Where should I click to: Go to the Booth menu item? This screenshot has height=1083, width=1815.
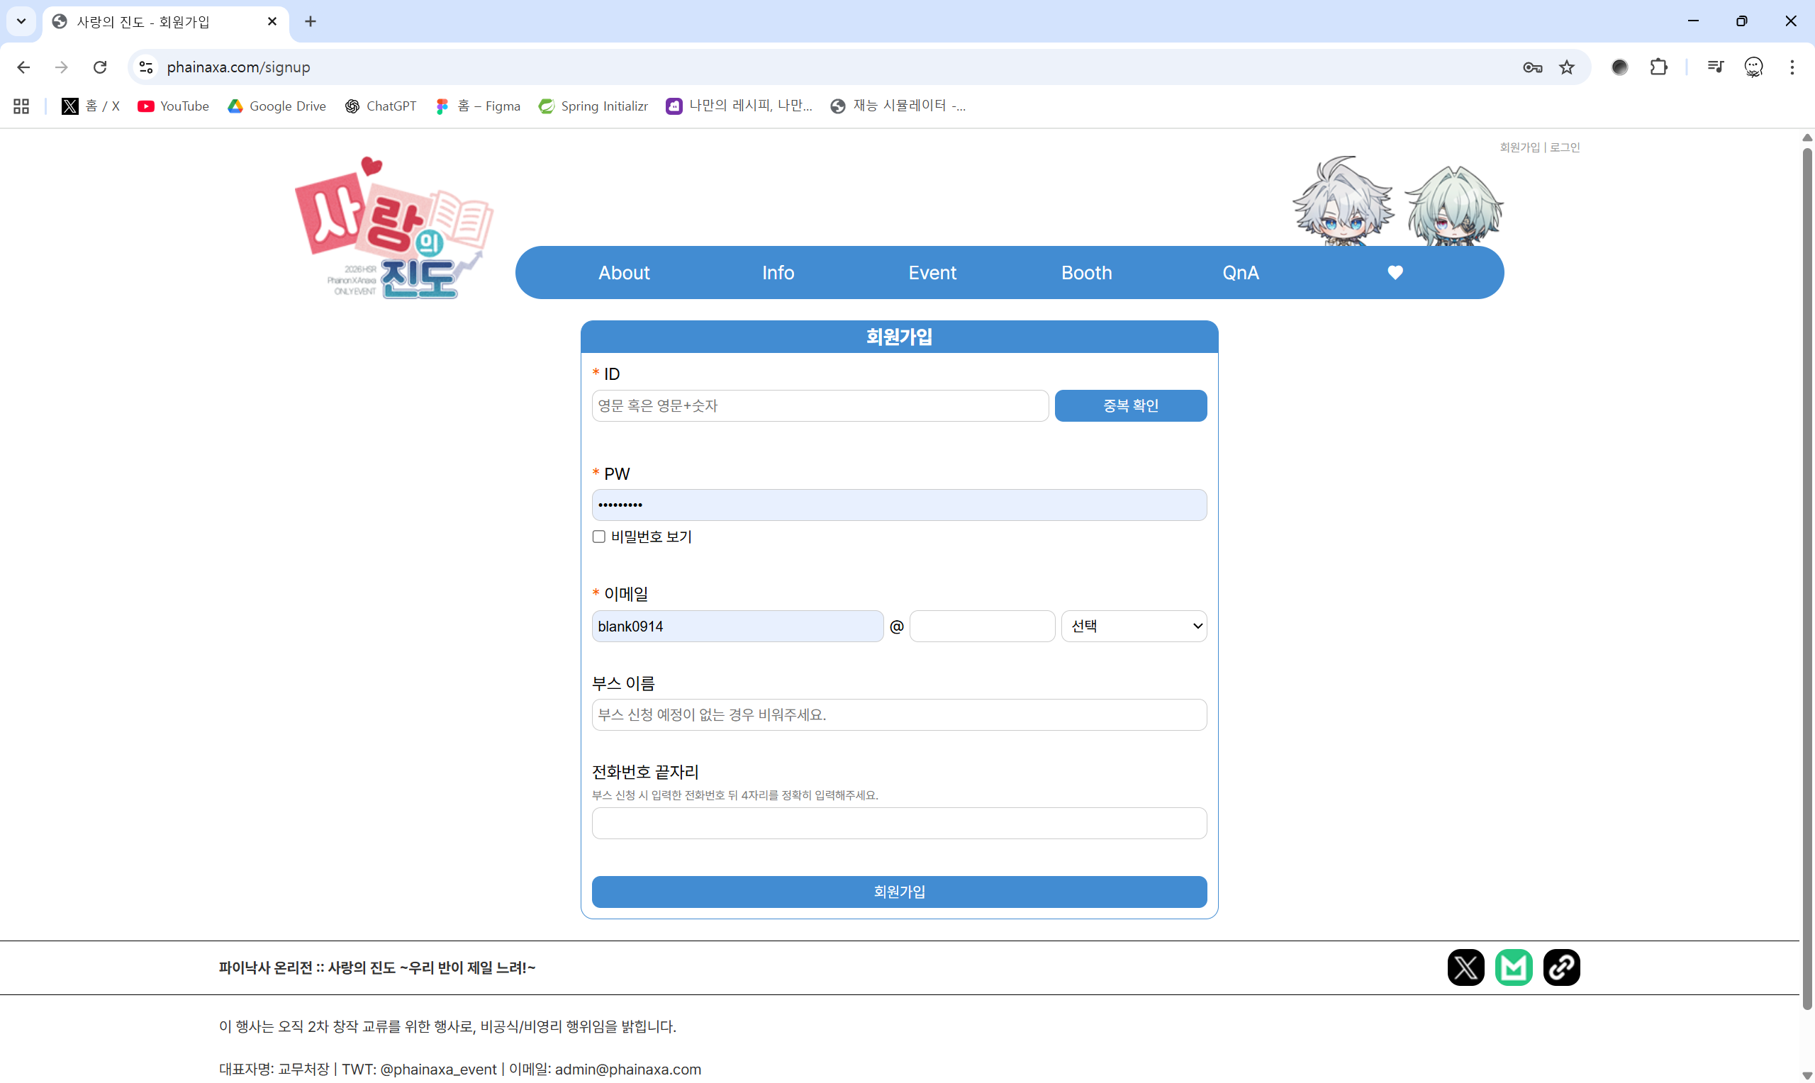coord(1086,272)
